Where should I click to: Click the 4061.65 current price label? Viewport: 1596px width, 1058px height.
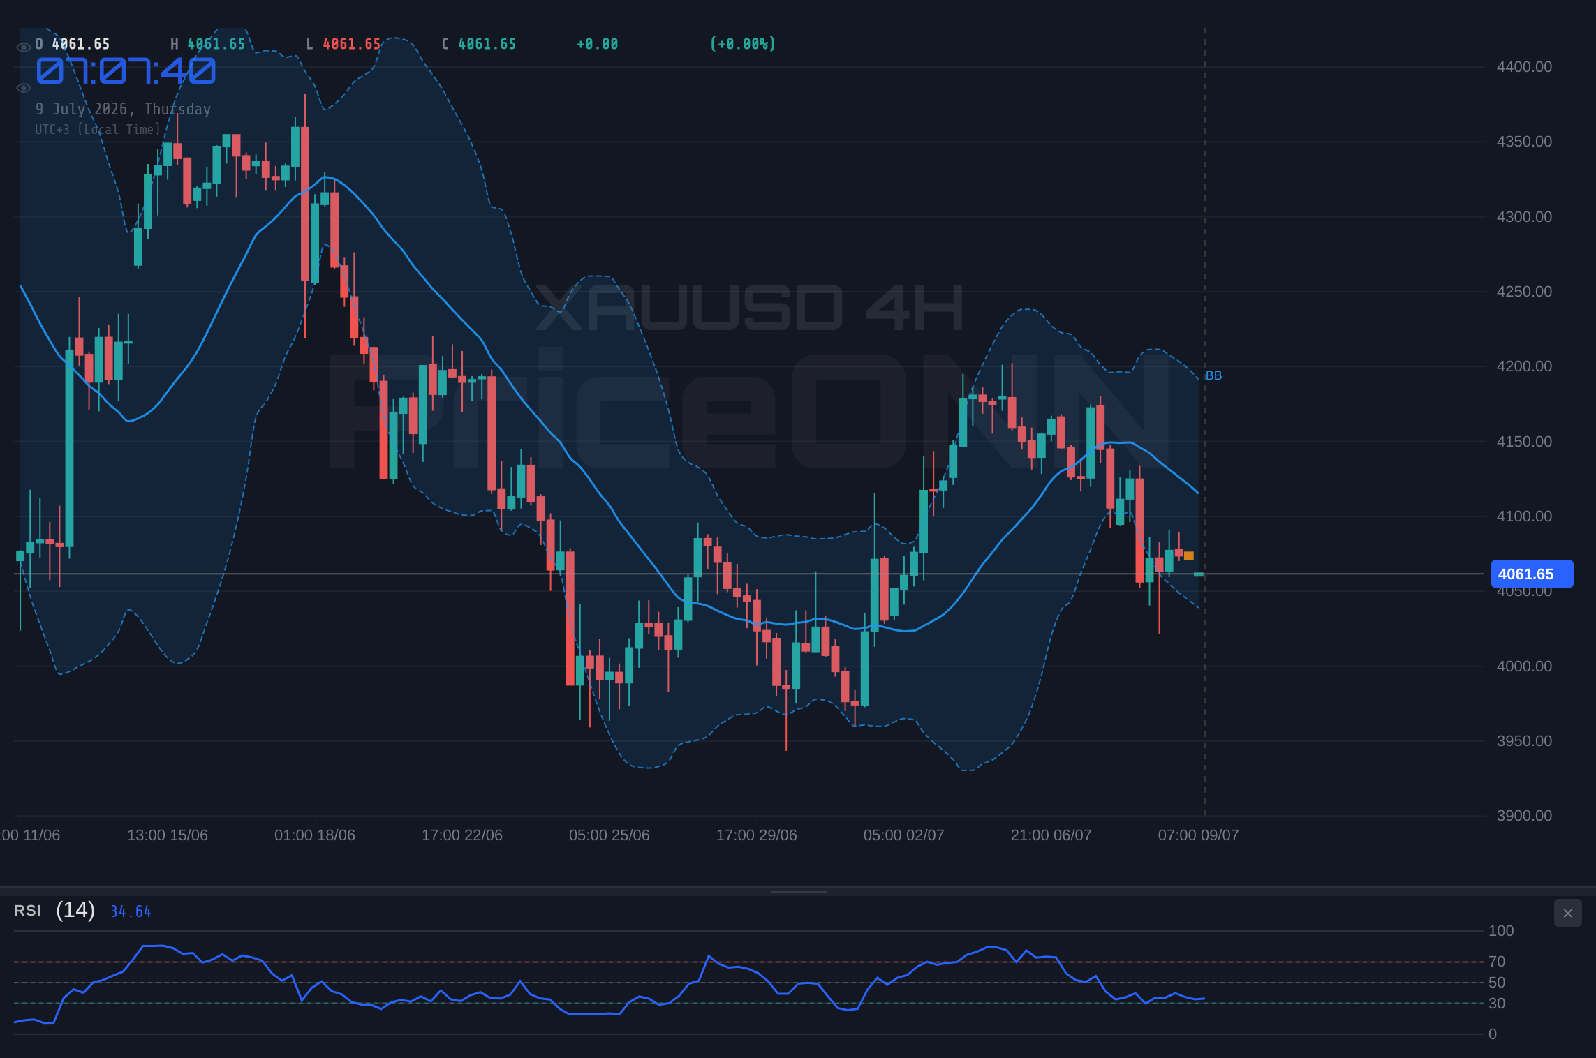pos(1532,574)
